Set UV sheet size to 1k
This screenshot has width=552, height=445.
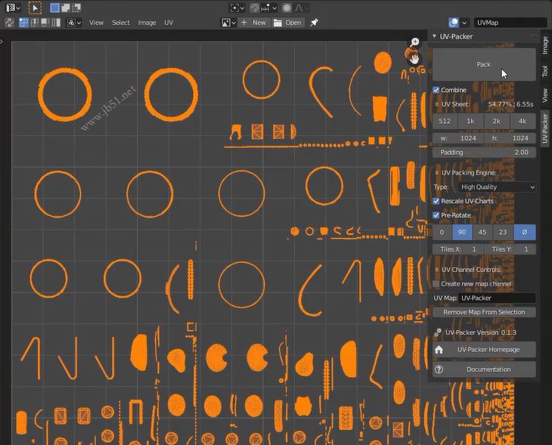tap(470, 121)
